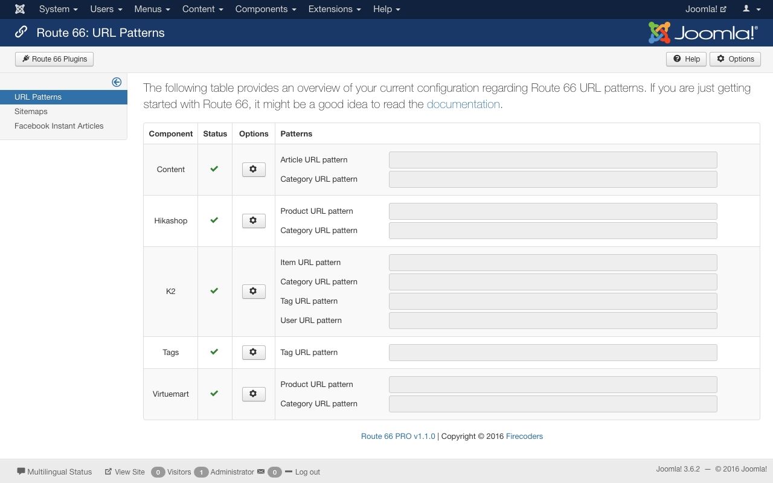773x483 pixels.
Task: Open the Content dropdown menu
Action: (203, 9)
